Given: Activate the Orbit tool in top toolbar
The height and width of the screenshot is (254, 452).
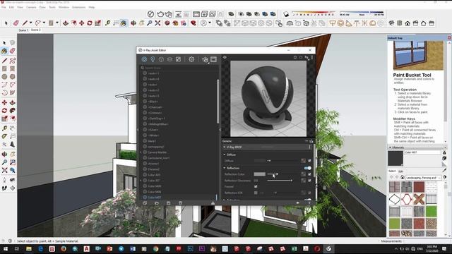Looking at the screenshot, I should [133, 23].
